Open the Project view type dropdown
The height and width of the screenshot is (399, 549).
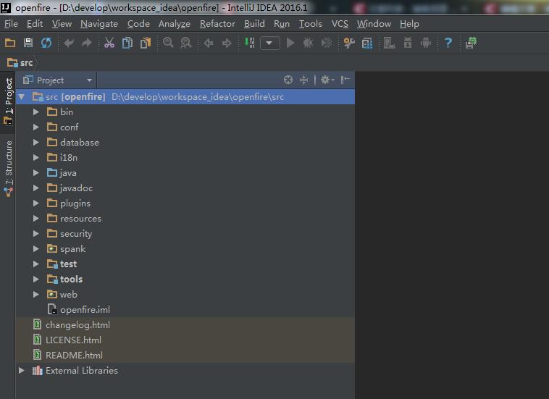pos(58,80)
